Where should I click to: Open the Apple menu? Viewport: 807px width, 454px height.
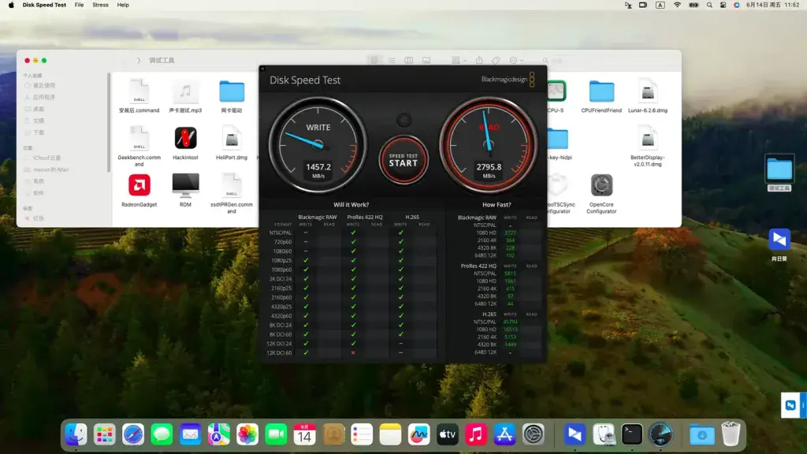tap(11, 6)
